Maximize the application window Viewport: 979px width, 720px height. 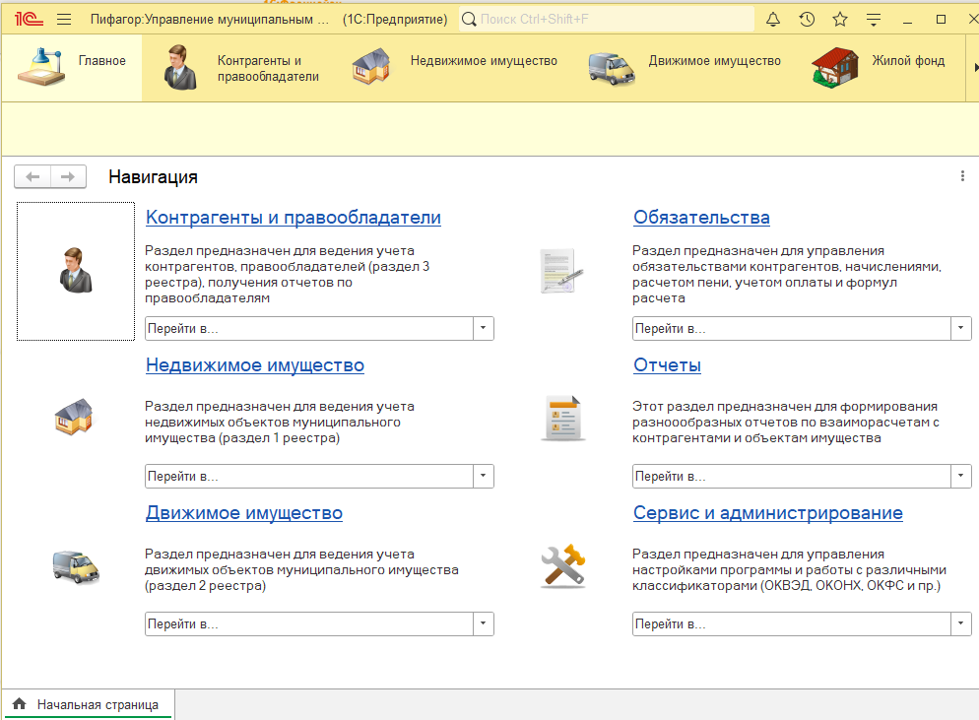(x=941, y=20)
